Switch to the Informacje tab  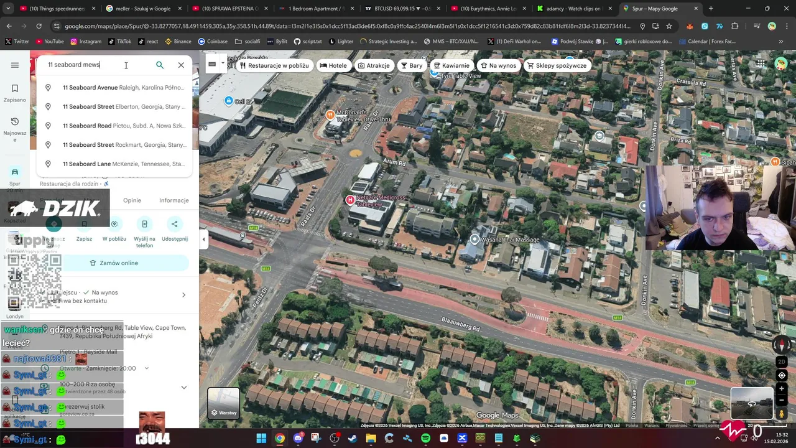coord(174,200)
